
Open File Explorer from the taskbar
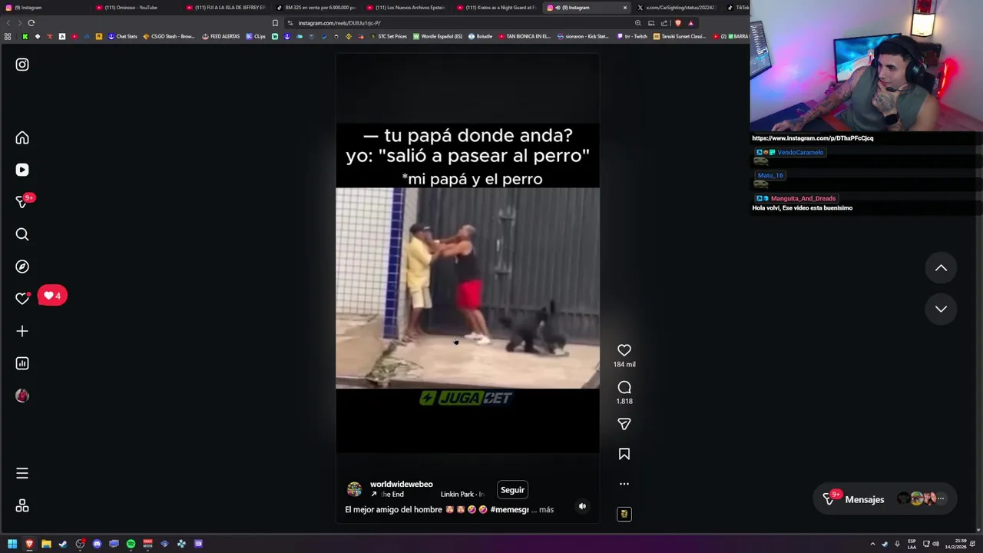click(x=46, y=544)
